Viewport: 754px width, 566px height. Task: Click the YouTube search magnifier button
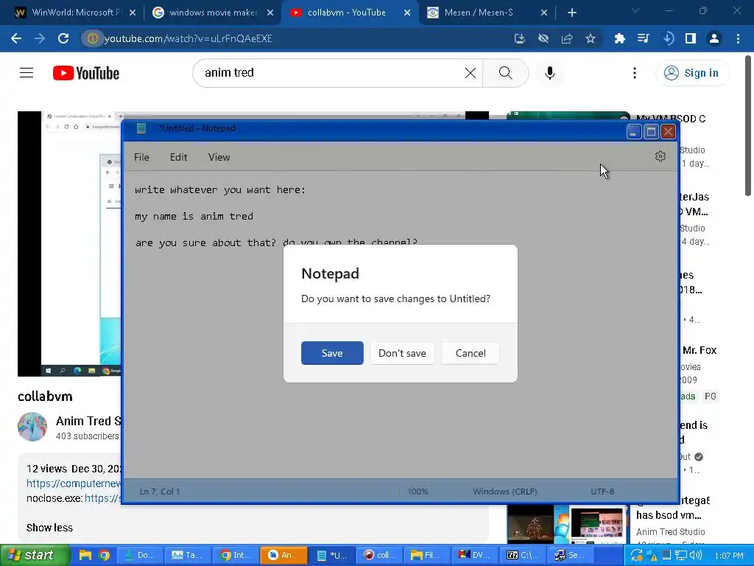[x=505, y=73]
